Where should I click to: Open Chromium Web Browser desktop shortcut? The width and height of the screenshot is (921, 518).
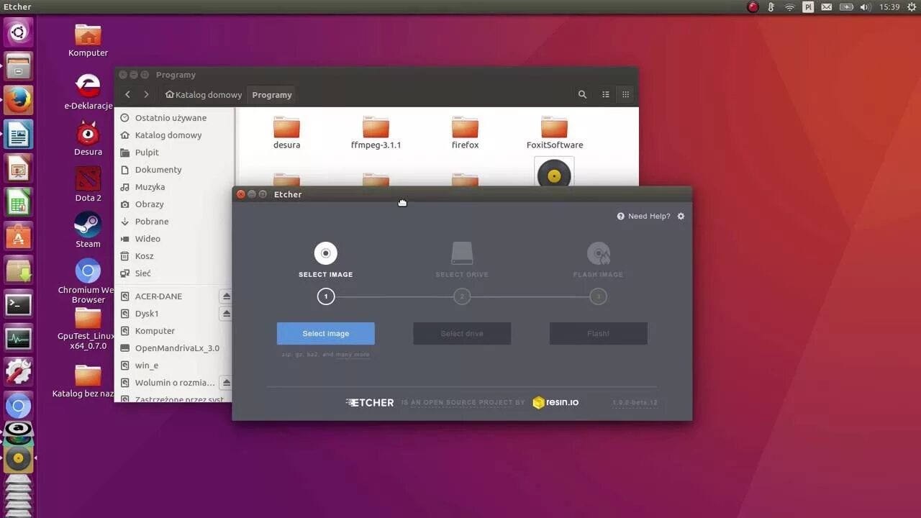coord(88,281)
